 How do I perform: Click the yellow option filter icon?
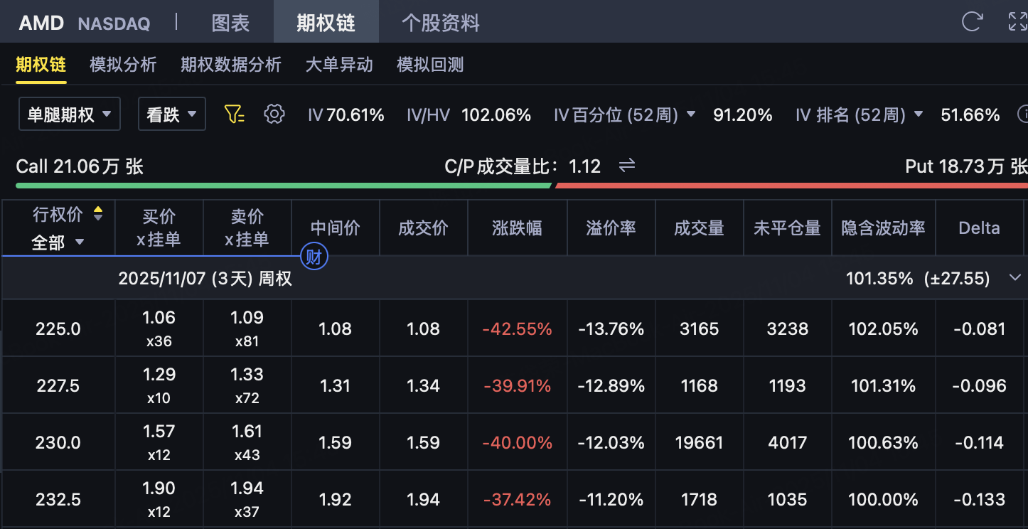(234, 114)
